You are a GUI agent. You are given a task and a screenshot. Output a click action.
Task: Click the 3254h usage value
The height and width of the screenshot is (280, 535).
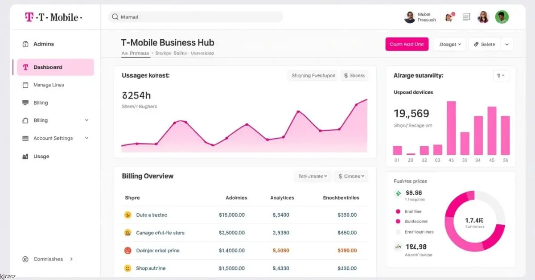(136, 95)
